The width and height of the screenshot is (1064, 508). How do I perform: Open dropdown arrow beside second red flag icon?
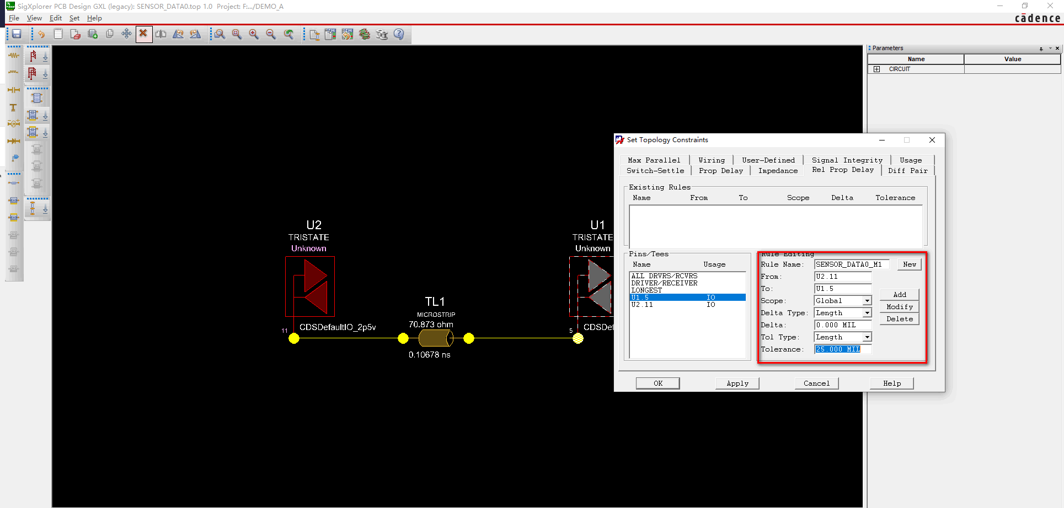(45, 74)
